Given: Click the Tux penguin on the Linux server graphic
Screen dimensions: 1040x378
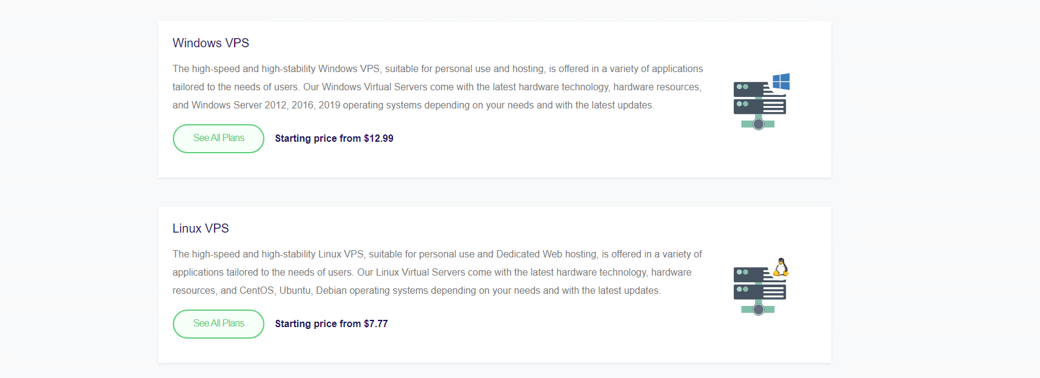Looking at the screenshot, I should coord(781,267).
